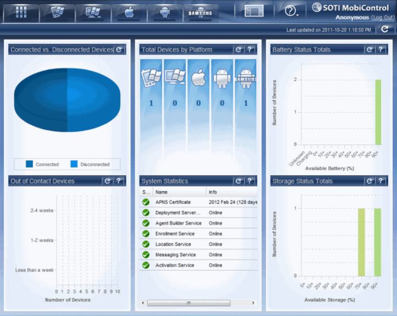Open the Windows Desktop tab in top toolbar

click(93, 12)
